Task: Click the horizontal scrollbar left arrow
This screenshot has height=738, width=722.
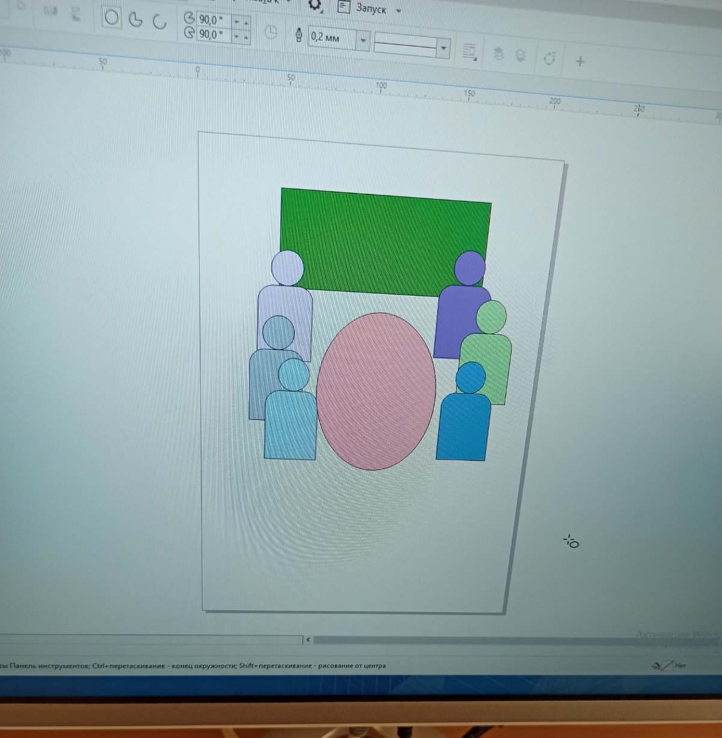Action: point(308,640)
